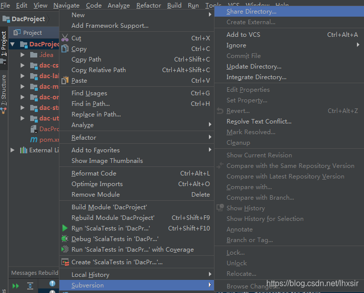This screenshot has height=293, width=364.
Task: Choose Optimize Imports
Action: [136, 184]
